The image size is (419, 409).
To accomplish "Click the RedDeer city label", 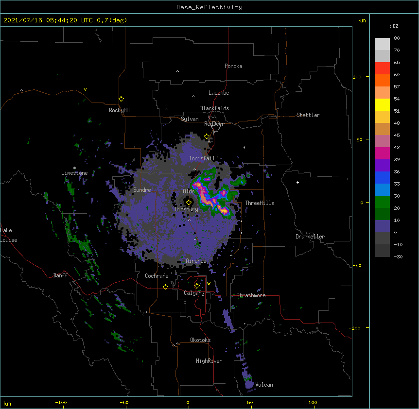I will pos(214,124).
